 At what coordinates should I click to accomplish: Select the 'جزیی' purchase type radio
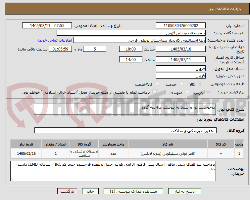coord(208,92)
